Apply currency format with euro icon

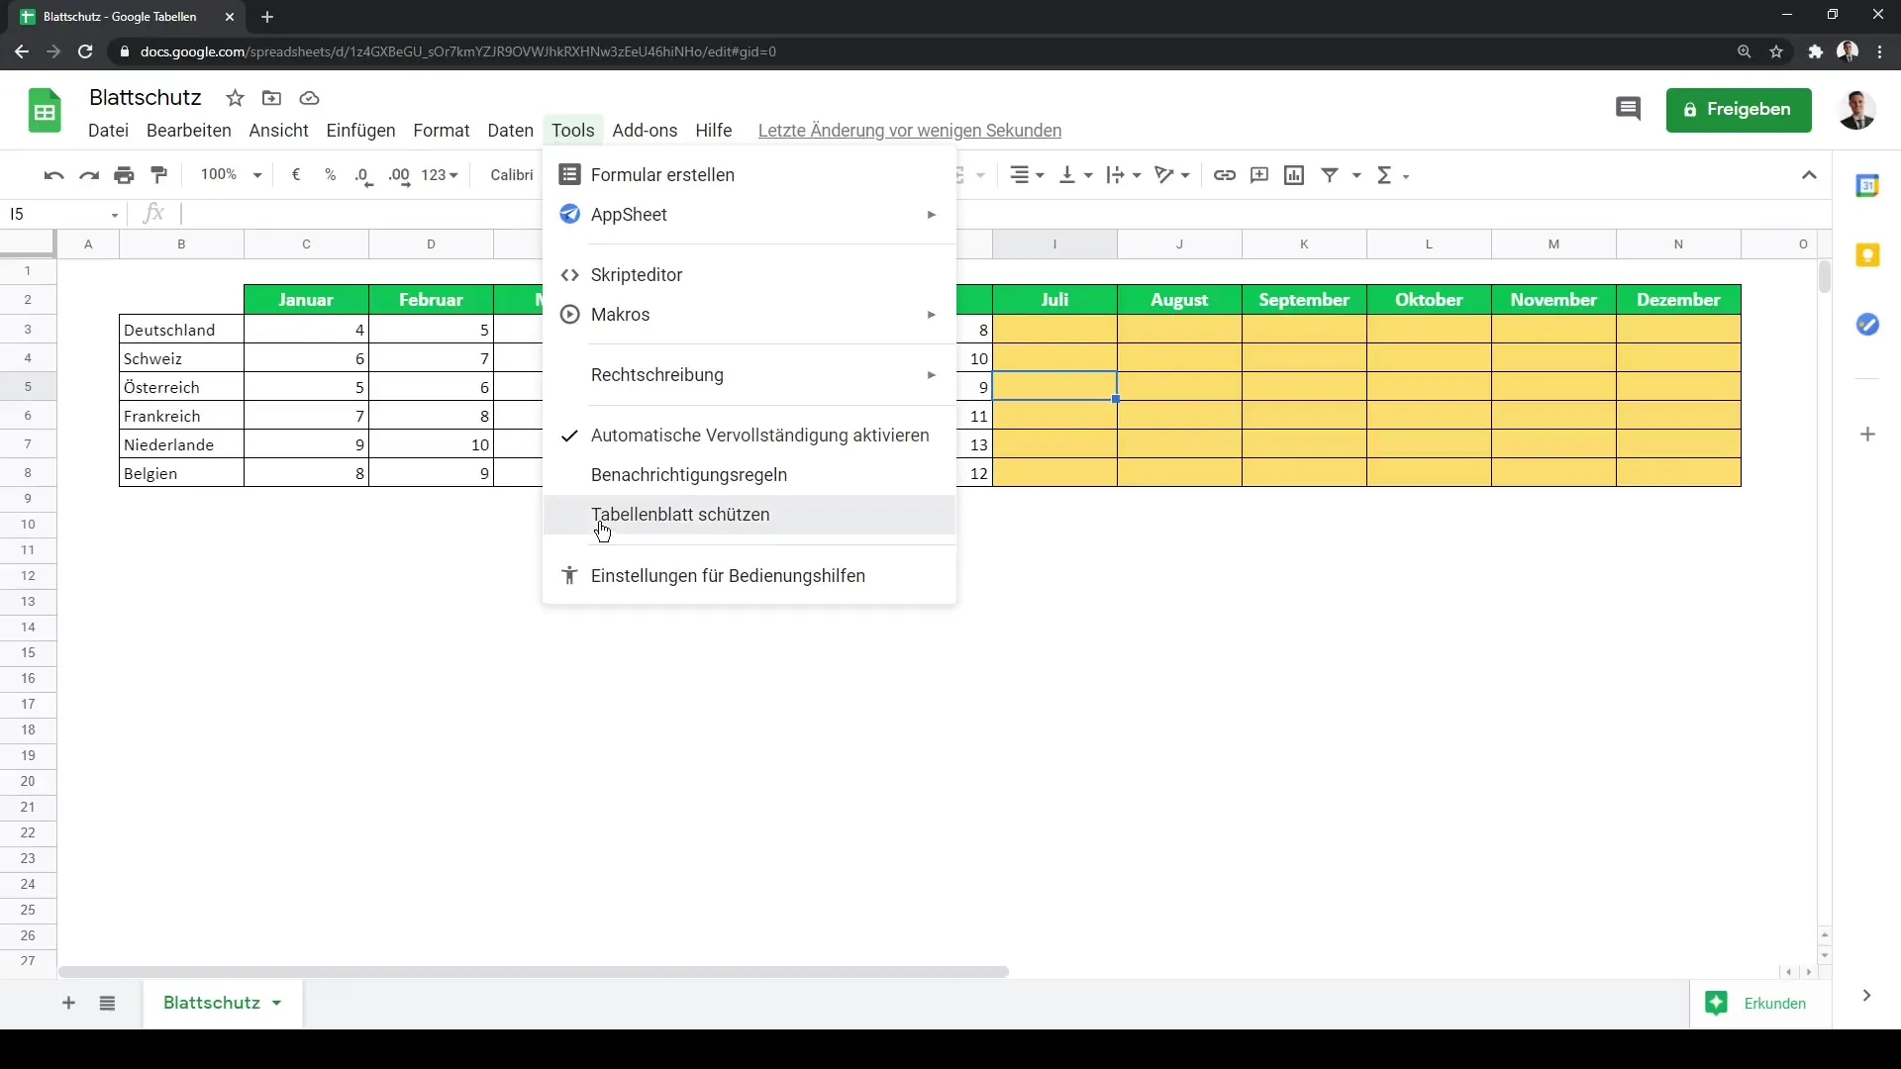(x=296, y=175)
